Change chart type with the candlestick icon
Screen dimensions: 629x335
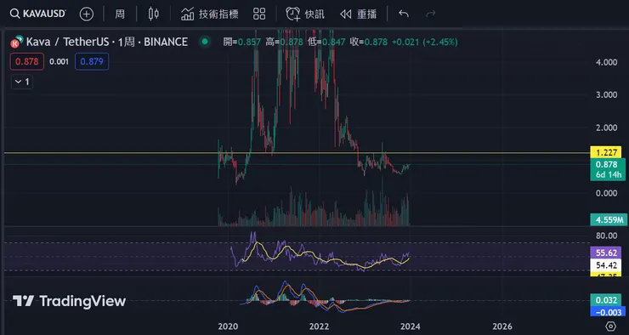click(153, 14)
